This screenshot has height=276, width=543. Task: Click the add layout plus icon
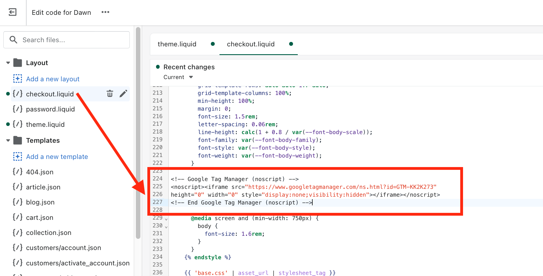(18, 79)
